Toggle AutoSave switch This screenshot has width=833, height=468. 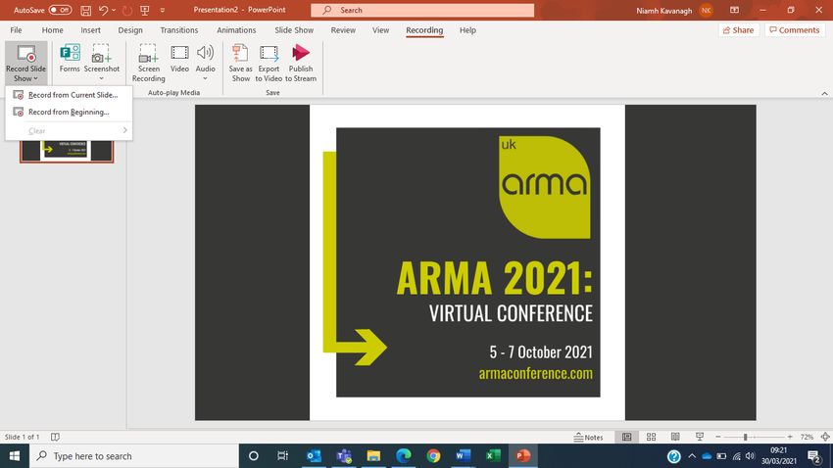click(x=61, y=10)
